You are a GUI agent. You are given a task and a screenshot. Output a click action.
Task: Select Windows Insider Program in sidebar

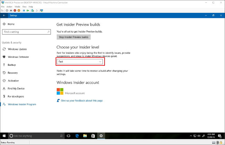[x=22, y=104]
